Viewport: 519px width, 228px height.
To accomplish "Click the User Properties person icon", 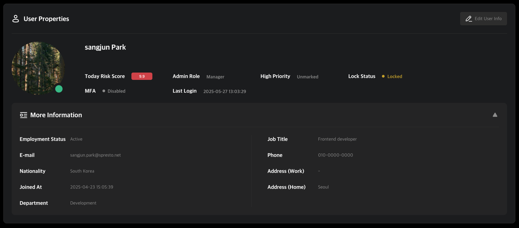I will pyautogui.click(x=16, y=19).
